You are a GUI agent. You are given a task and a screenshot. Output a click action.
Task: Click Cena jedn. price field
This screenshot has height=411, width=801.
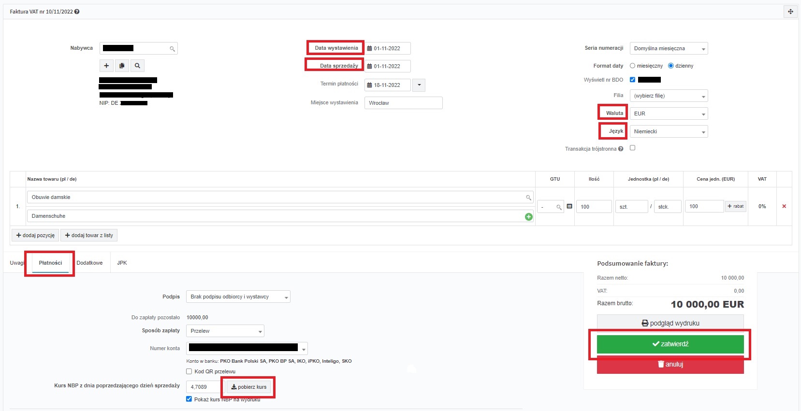click(704, 206)
